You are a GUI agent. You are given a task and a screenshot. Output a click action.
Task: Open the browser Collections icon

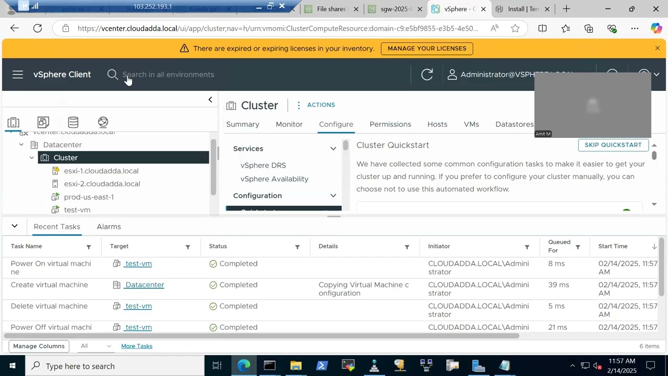click(x=589, y=28)
